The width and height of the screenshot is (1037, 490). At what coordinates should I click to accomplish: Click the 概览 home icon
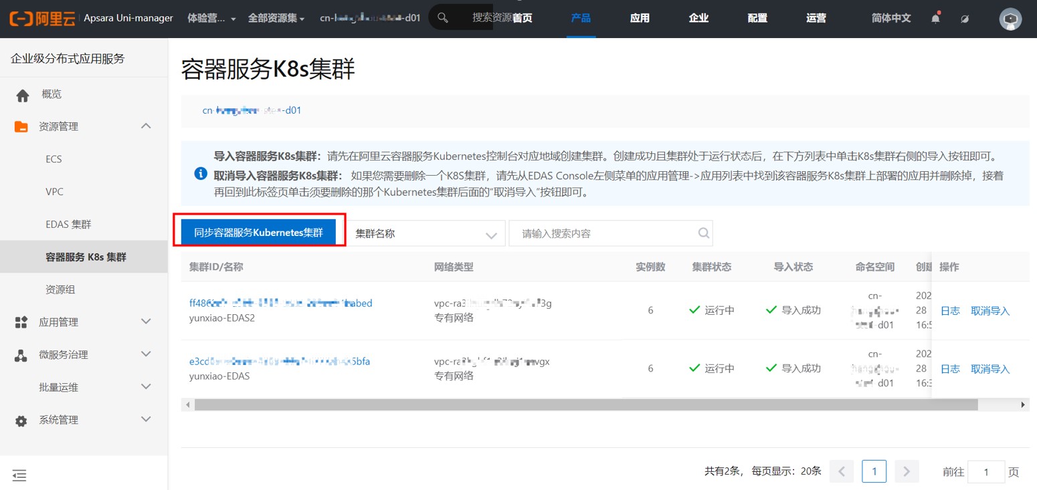pos(22,95)
